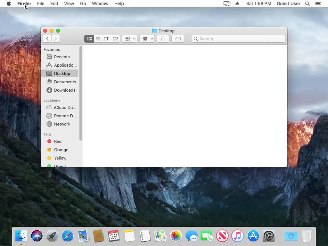
Task: Switch Finder to gallery view
Action: click(x=115, y=39)
